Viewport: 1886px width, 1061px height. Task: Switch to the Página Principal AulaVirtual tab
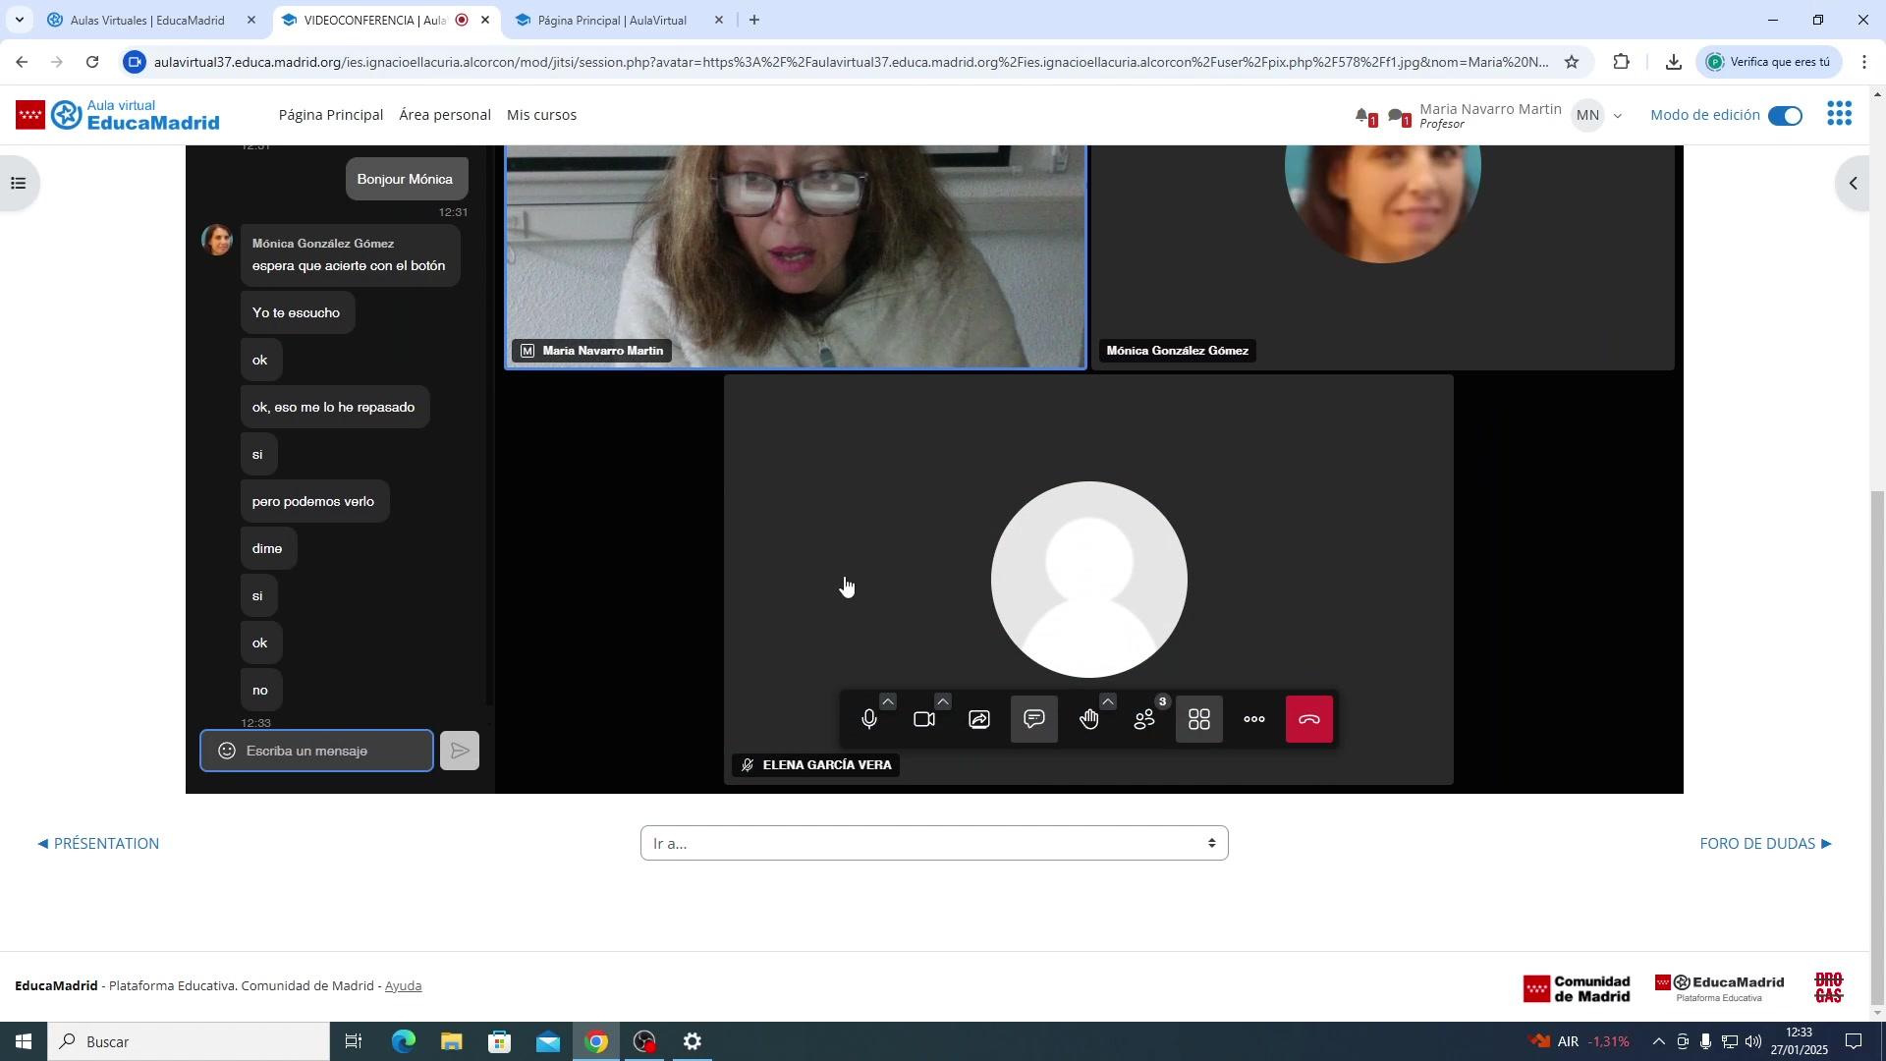pyautogui.click(x=611, y=20)
